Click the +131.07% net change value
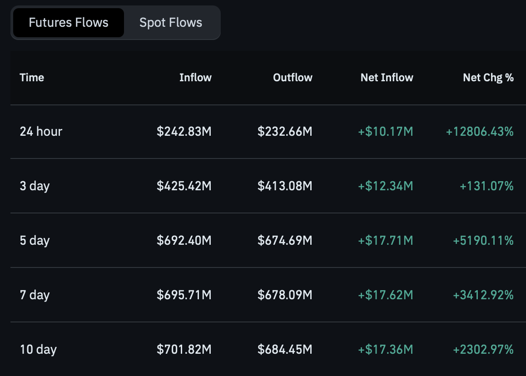This screenshot has width=526, height=376. 486,186
